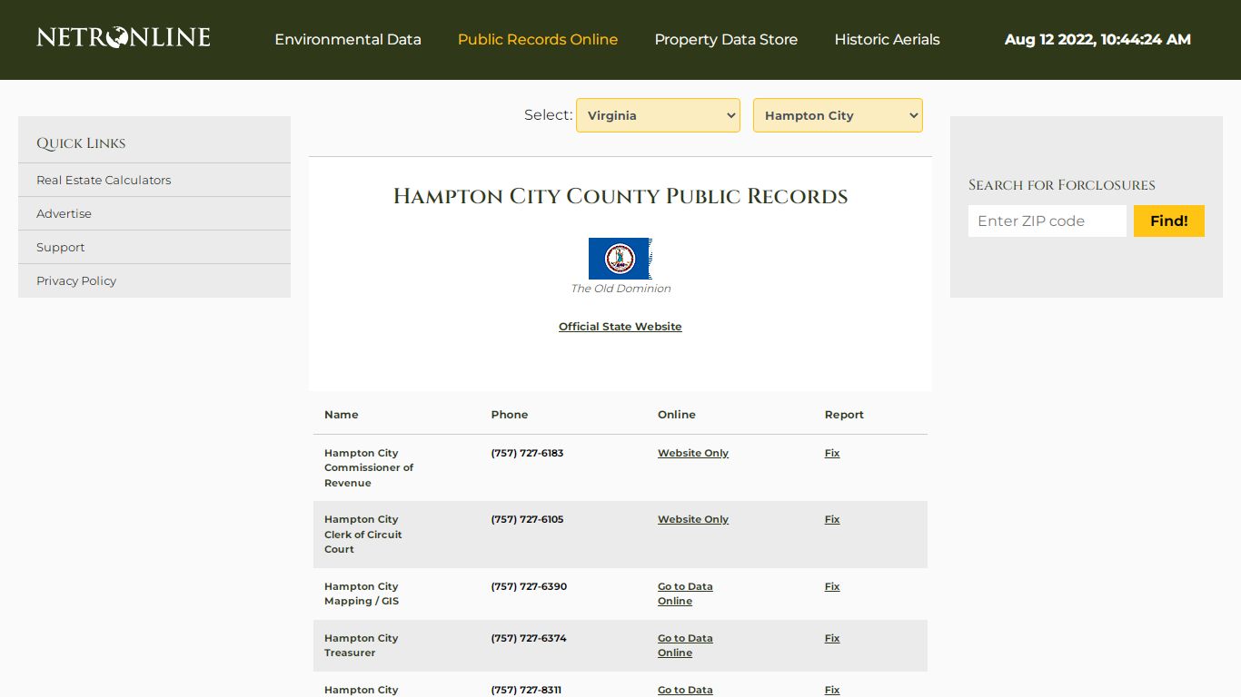Screen dimensions: 1241x697
Task: Click the Online column header
Action: pyautogui.click(x=677, y=415)
